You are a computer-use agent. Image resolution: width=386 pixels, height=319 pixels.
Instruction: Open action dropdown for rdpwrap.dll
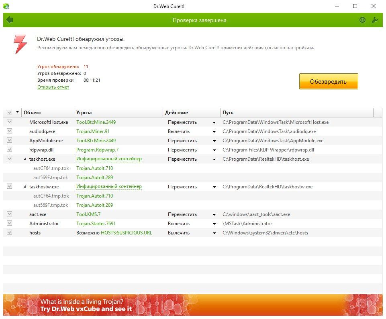click(x=214, y=150)
